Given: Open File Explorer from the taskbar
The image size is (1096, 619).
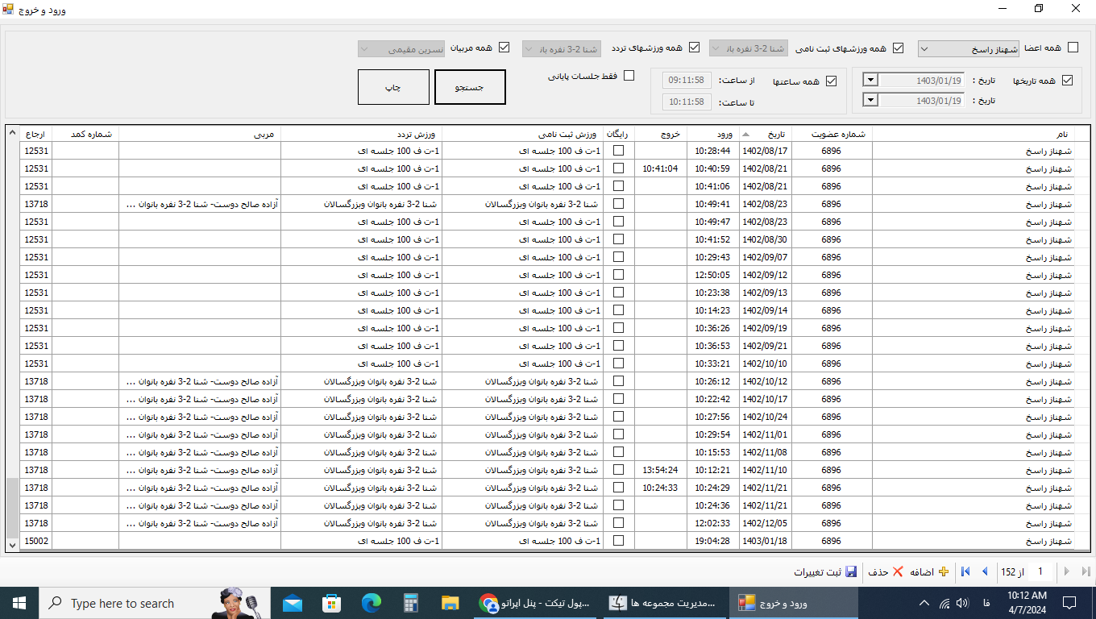Looking at the screenshot, I should tap(450, 603).
